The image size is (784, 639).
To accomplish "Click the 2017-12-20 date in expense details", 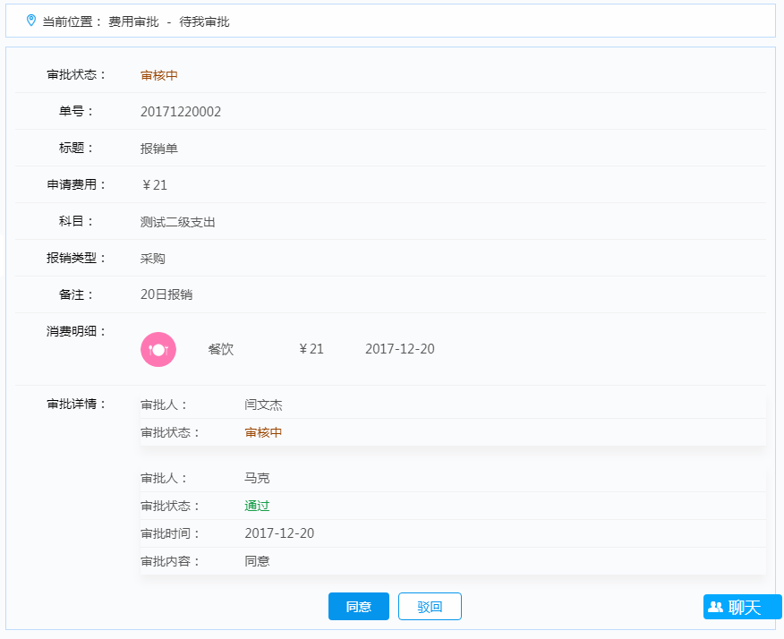I will tap(400, 349).
